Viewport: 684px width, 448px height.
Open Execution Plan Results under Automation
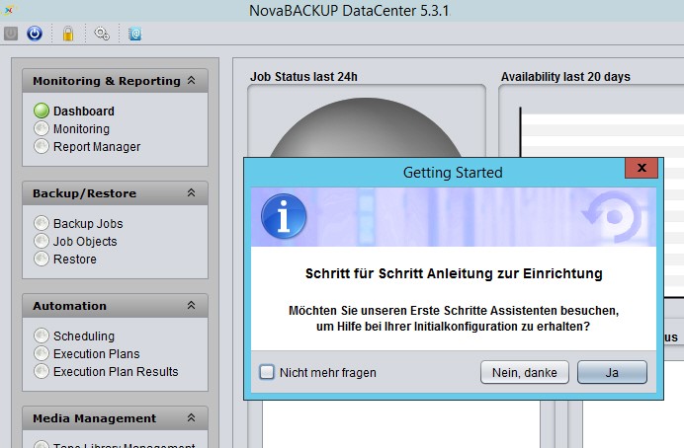pyautogui.click(x=106, y=372)
